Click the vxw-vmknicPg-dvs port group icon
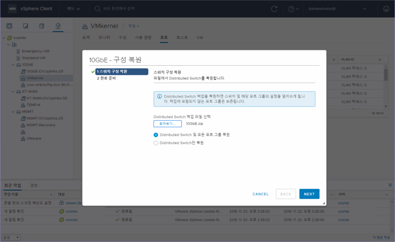This screenshot has width=395, height=242. tap(23, 85)
